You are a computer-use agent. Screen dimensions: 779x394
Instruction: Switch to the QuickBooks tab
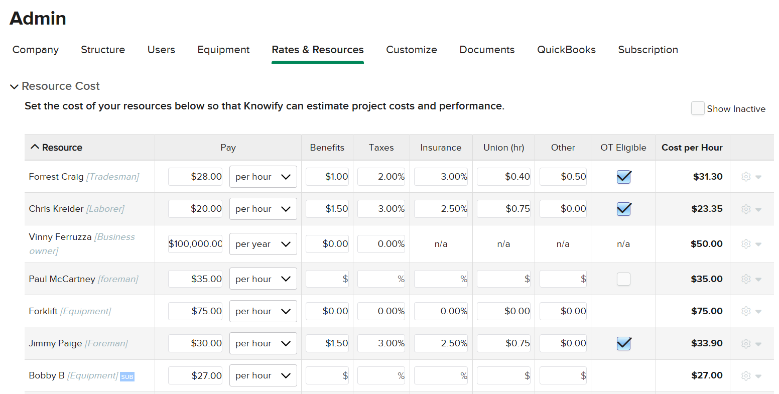tap(566, 50)
